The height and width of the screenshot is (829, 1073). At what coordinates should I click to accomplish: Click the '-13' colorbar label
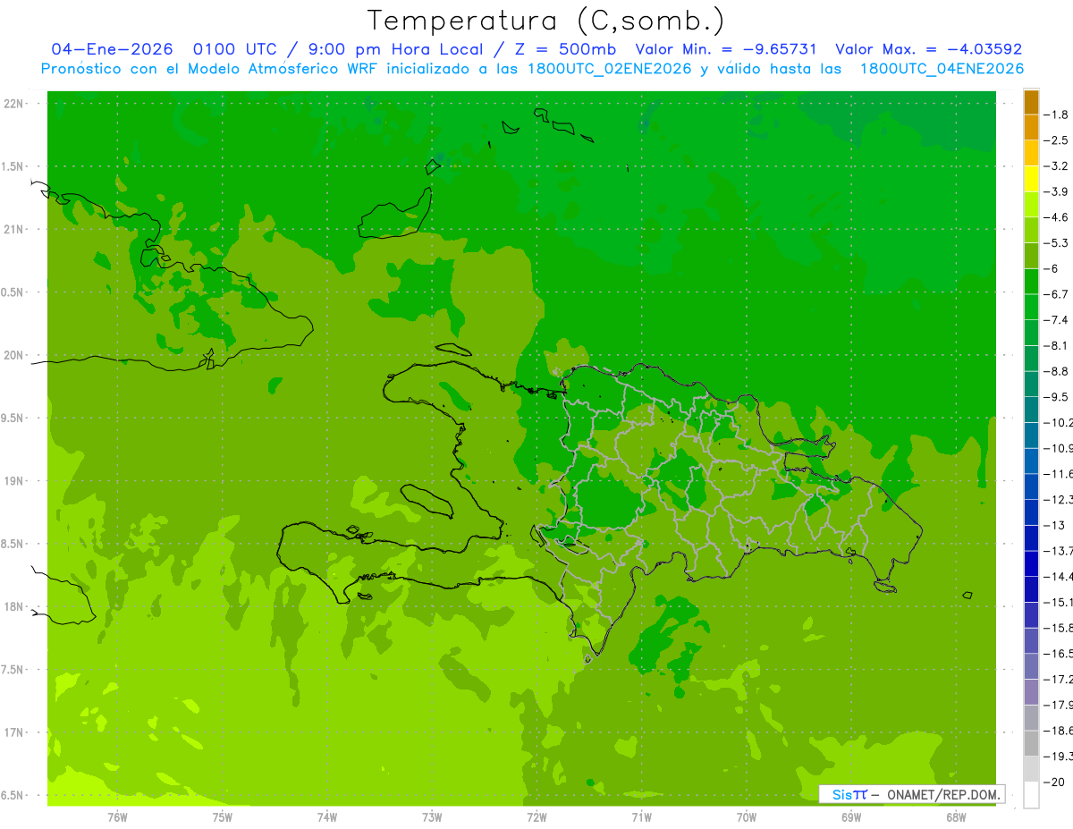coord(1056,525)
